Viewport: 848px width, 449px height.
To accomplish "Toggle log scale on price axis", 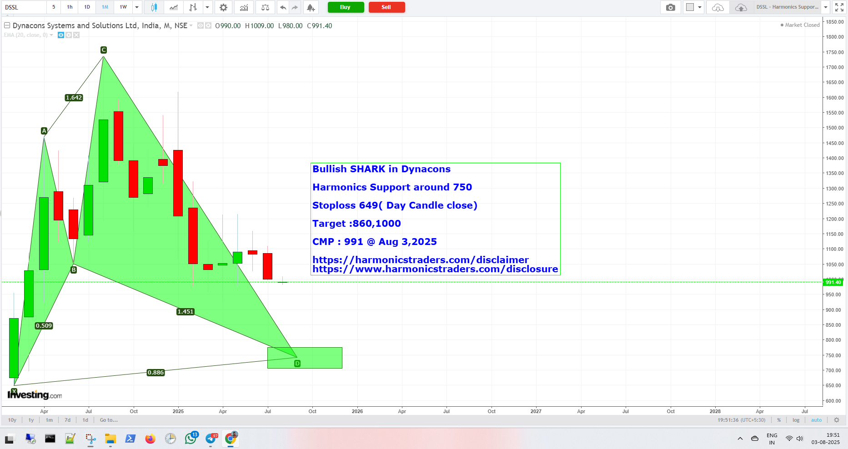I will click(x=796, y=420).
